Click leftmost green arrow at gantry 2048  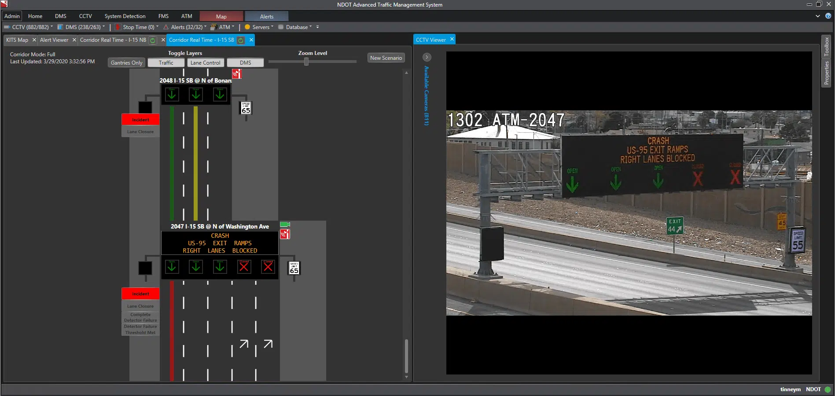172,94
